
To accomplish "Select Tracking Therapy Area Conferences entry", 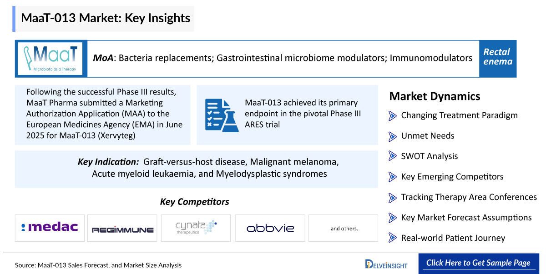I will 469,197.
